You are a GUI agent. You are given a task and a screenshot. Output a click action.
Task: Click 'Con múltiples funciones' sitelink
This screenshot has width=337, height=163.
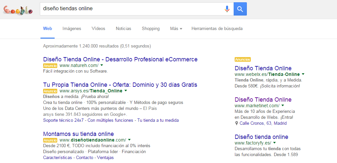tap(110, 120)
